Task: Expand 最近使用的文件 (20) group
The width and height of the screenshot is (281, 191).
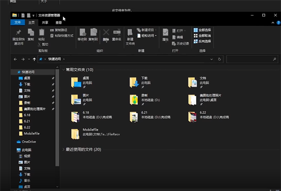Action: point(63,149)
